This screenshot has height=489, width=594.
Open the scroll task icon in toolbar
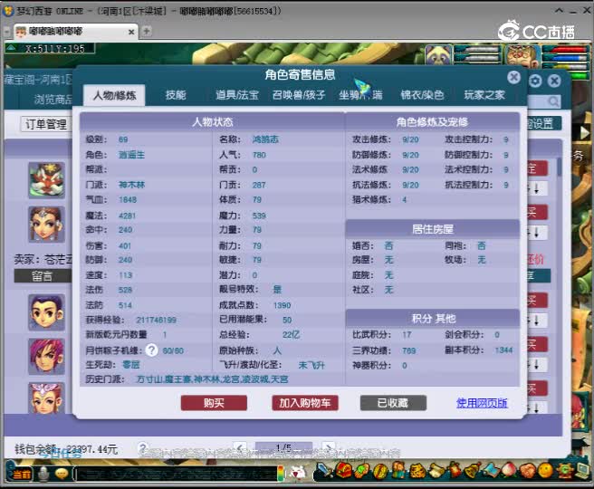click(436, 471)
